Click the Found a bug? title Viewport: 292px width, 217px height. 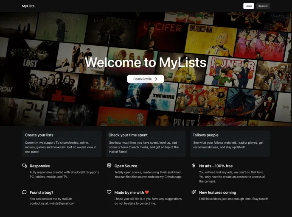pos(42,192)
